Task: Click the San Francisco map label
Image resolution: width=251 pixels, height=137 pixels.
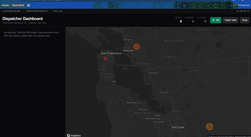Action: pos(111,53)
